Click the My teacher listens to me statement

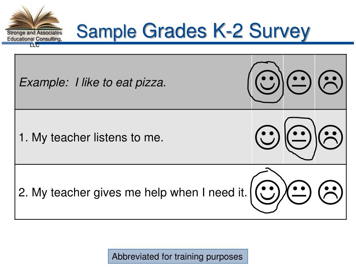point(91,137)
